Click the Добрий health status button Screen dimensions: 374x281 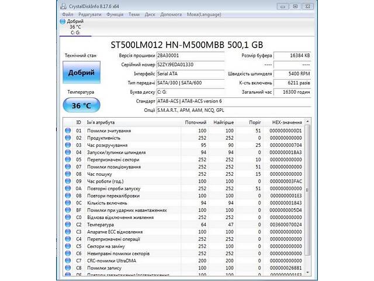tap(81, 72)
